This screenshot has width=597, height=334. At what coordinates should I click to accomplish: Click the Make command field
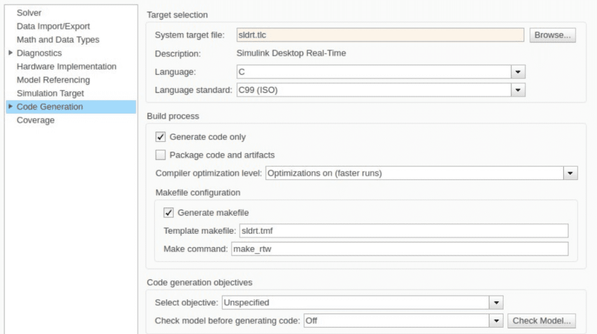point(400,249)
